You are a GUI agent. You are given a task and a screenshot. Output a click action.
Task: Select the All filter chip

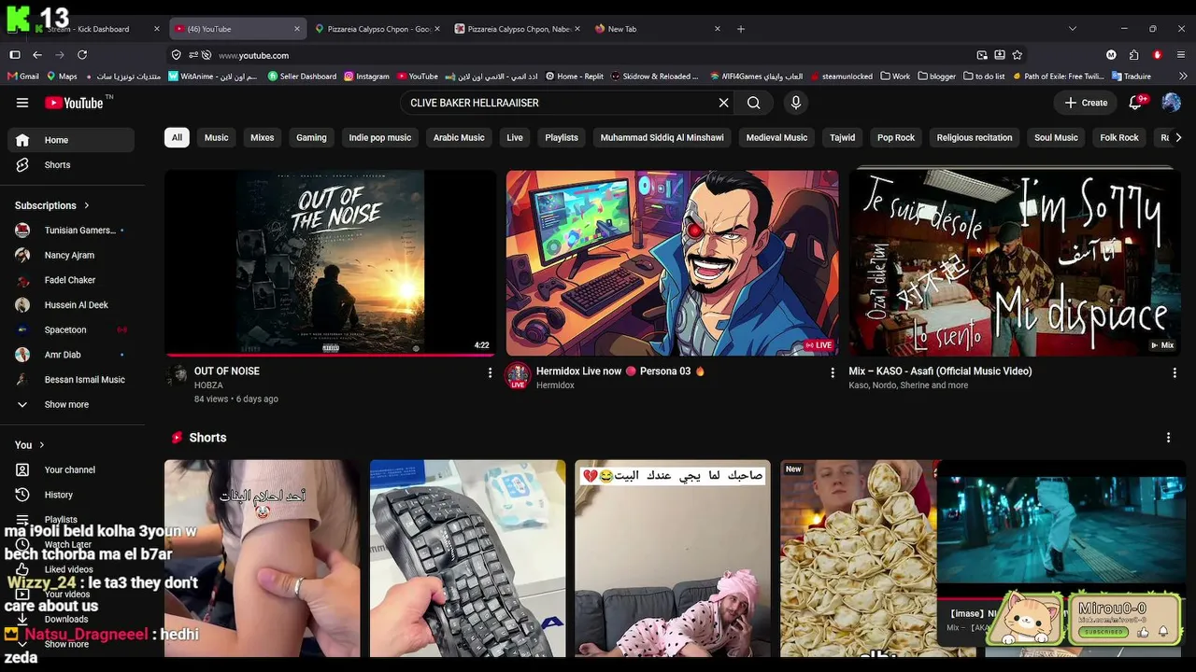click(177, 137)
